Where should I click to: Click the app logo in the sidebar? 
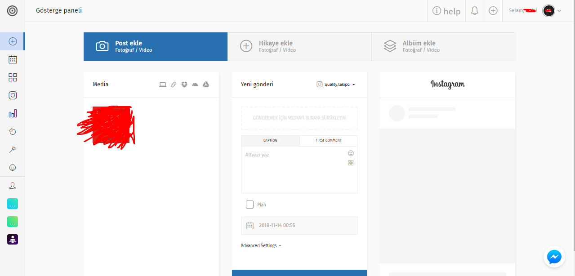pos(13,11)
